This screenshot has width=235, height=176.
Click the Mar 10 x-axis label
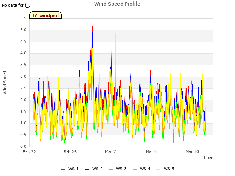pyautogui.click(x=192, y=151)
